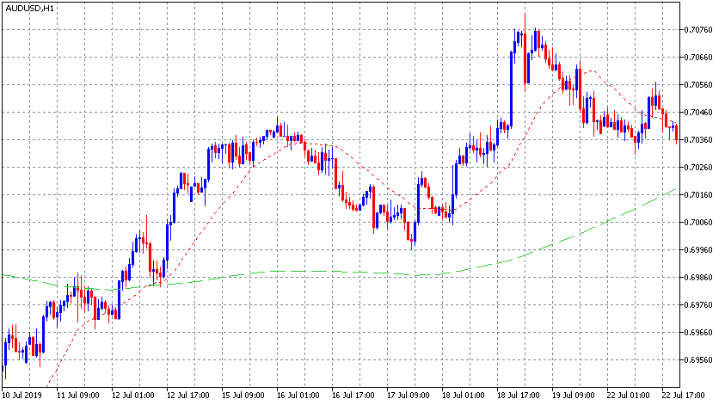The image size is (725, 405).
Task: Click the 0.70660 price label
Action: tap(698, 58)
